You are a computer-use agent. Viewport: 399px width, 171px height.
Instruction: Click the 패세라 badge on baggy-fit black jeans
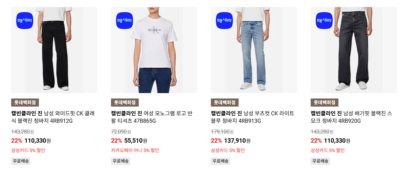pyautogui.click(x=324, y=21)
